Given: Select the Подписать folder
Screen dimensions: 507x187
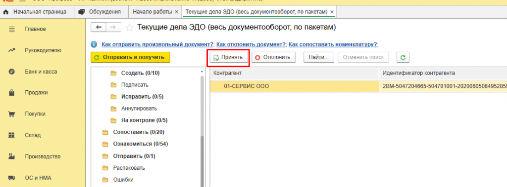Looking at the screenshot, I should 135,85.
